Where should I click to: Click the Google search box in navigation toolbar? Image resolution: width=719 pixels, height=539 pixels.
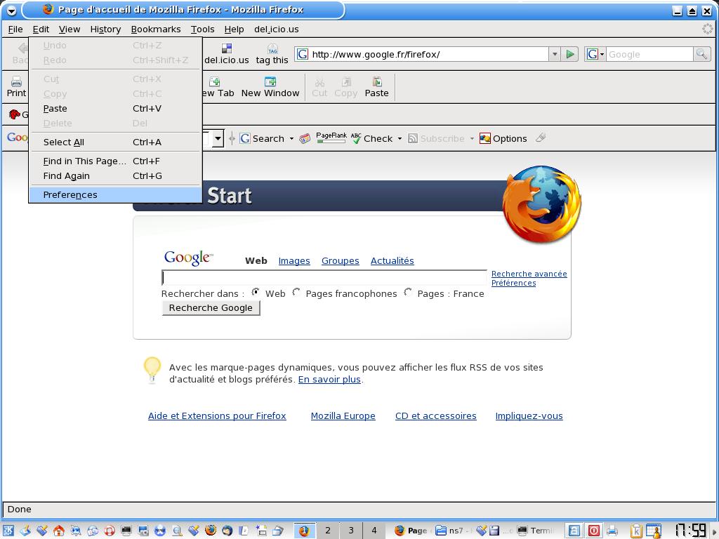[649, 54]
